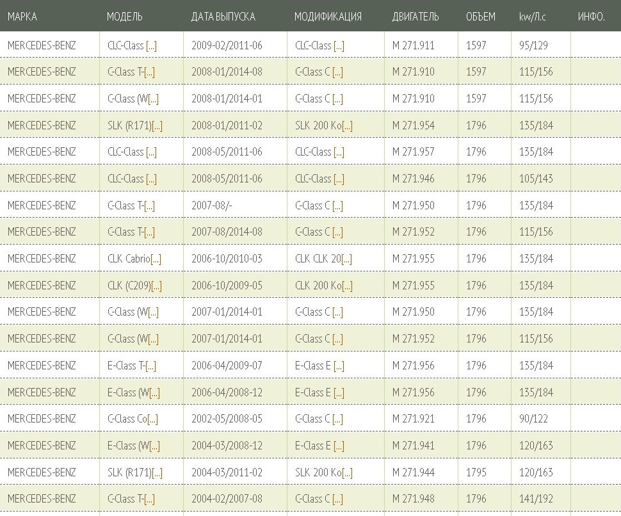Click the kw/Л.с column header

[532, 17]
